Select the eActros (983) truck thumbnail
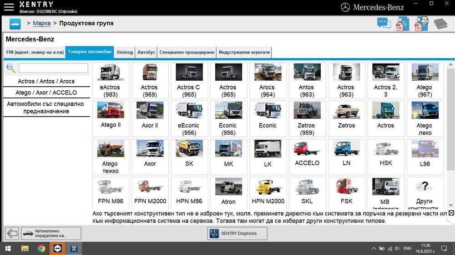The width and height of the screenshot is (455, 255). tap(111, 80)
